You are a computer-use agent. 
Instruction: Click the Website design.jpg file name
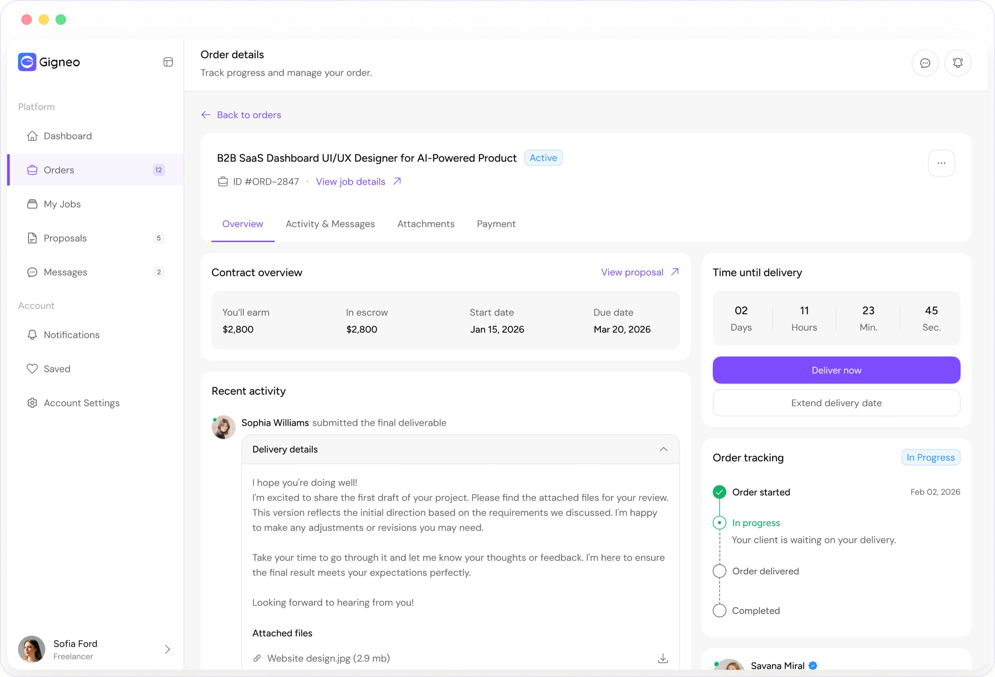coord(328,659)
